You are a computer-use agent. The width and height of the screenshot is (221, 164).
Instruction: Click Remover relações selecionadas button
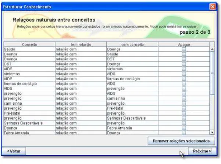pyautogui.click(x=181, y=141)
